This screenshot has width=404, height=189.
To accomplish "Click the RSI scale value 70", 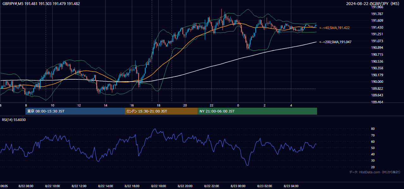I will (373, 135).
